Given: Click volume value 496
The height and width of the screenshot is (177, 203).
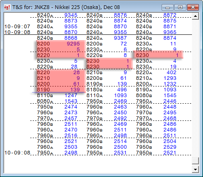Looking at the screenshot, I should tap(122, 90).
